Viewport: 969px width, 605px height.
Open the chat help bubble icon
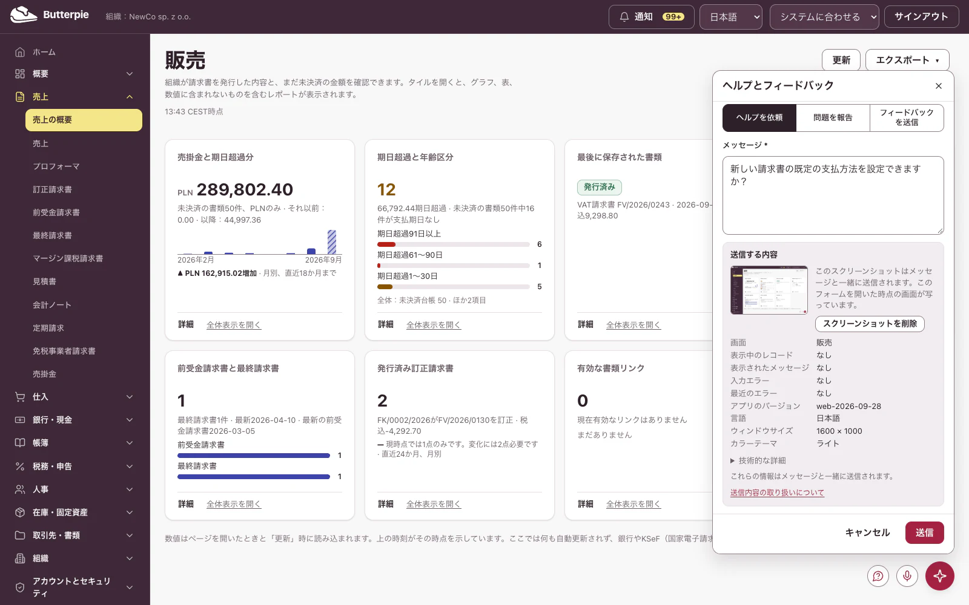click(x=878, y=576)
